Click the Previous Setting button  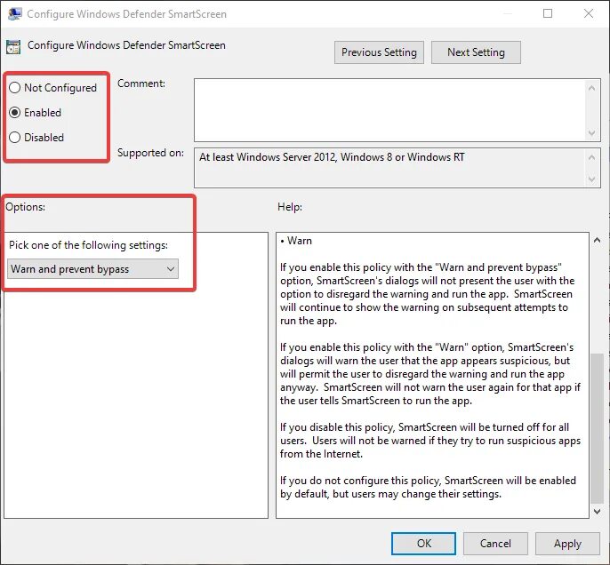tap(379, 52)
